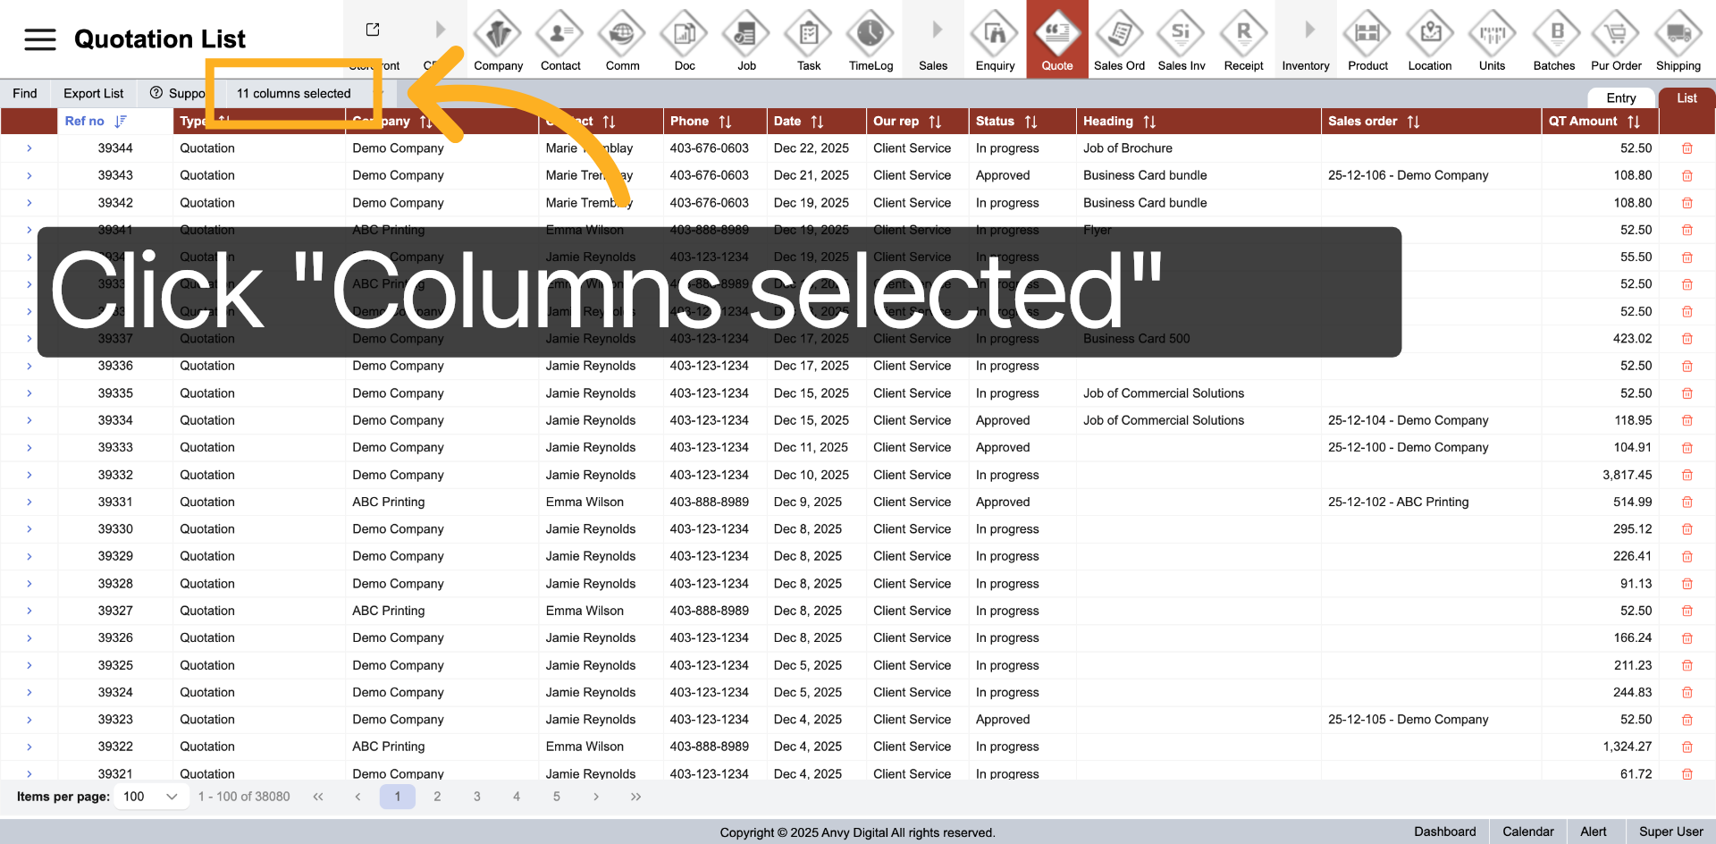Open the 11 columns selected dropdown
1716x844 pixels.
294,93
